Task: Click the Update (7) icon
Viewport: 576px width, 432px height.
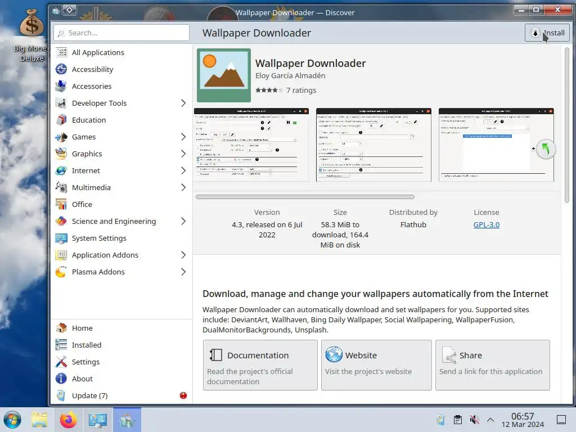Action: tap(61, 395)
